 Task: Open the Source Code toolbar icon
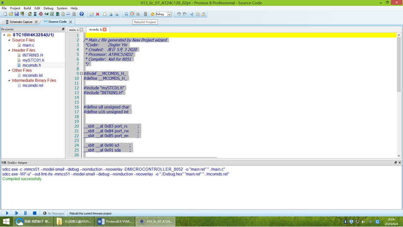[x=68, y=14]
